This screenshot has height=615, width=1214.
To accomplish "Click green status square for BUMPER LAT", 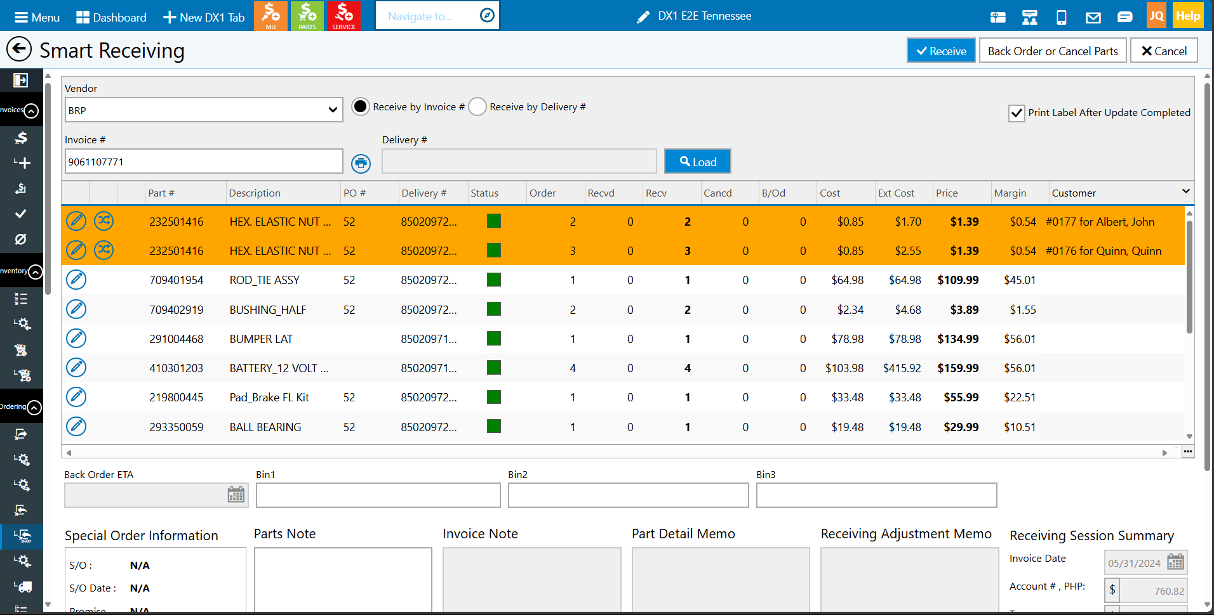I will point(494,339).
